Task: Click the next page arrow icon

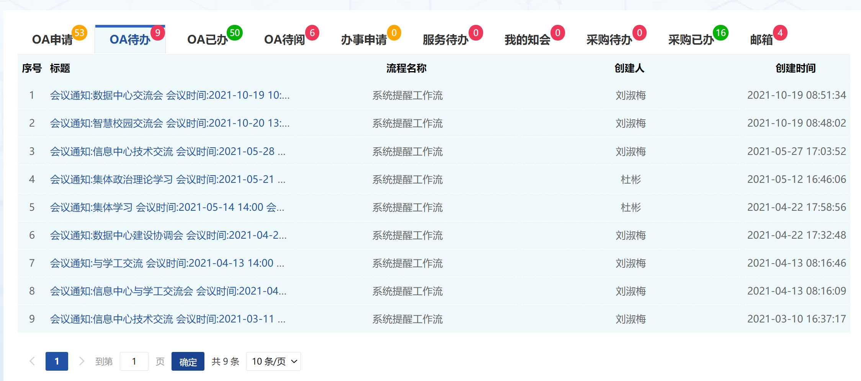Action: point(82,361)
